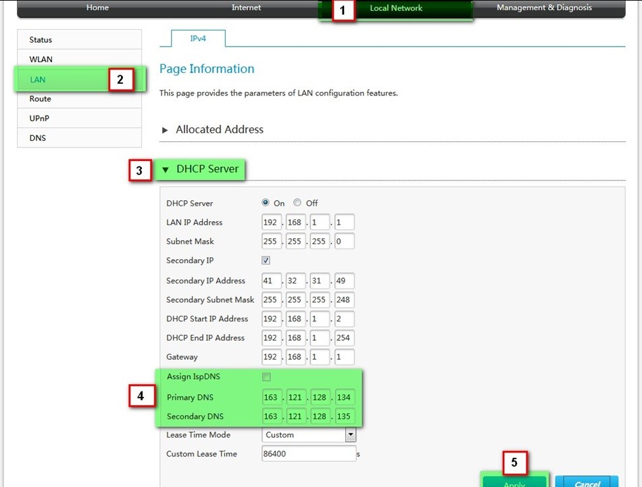The height and width of the screenshot is (487, 642).
Task: Click the Apply button
Action: coord(514,482)
